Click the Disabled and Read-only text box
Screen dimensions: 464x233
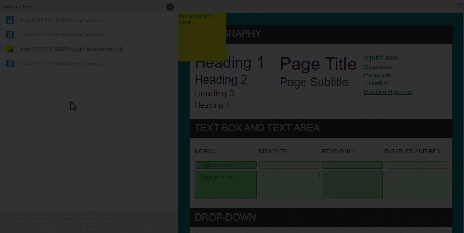[x=416, y=165]
